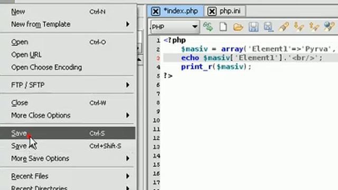338x190 pixels.
Task: Click line number 3 in gutter
Action: tap(158, 58)
